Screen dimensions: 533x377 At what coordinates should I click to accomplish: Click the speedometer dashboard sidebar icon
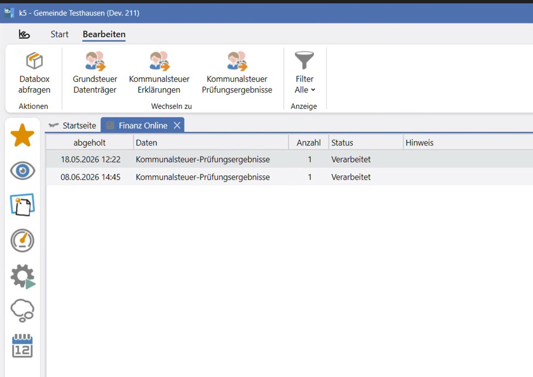(22, 241)
